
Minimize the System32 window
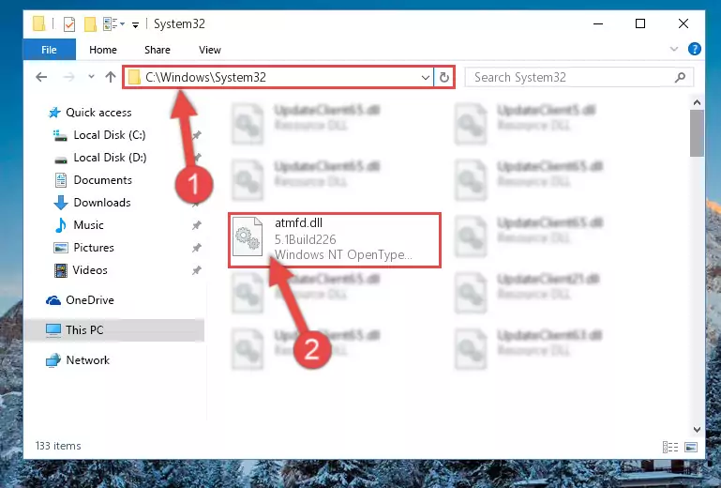[598, 23]
